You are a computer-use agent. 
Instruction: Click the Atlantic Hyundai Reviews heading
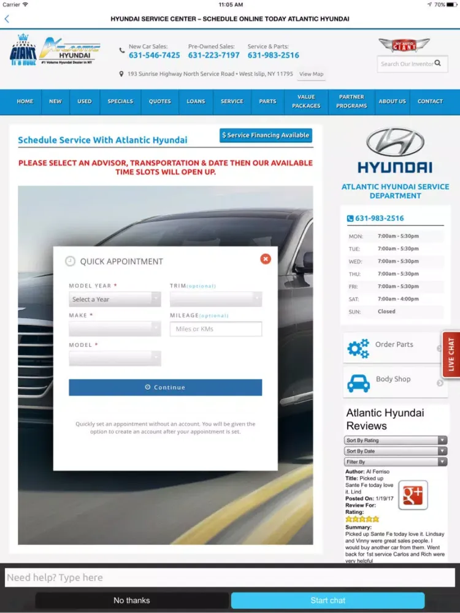[385, 419]
